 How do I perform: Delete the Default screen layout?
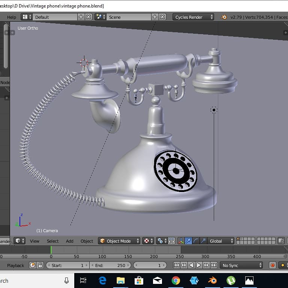pos(88,17)
